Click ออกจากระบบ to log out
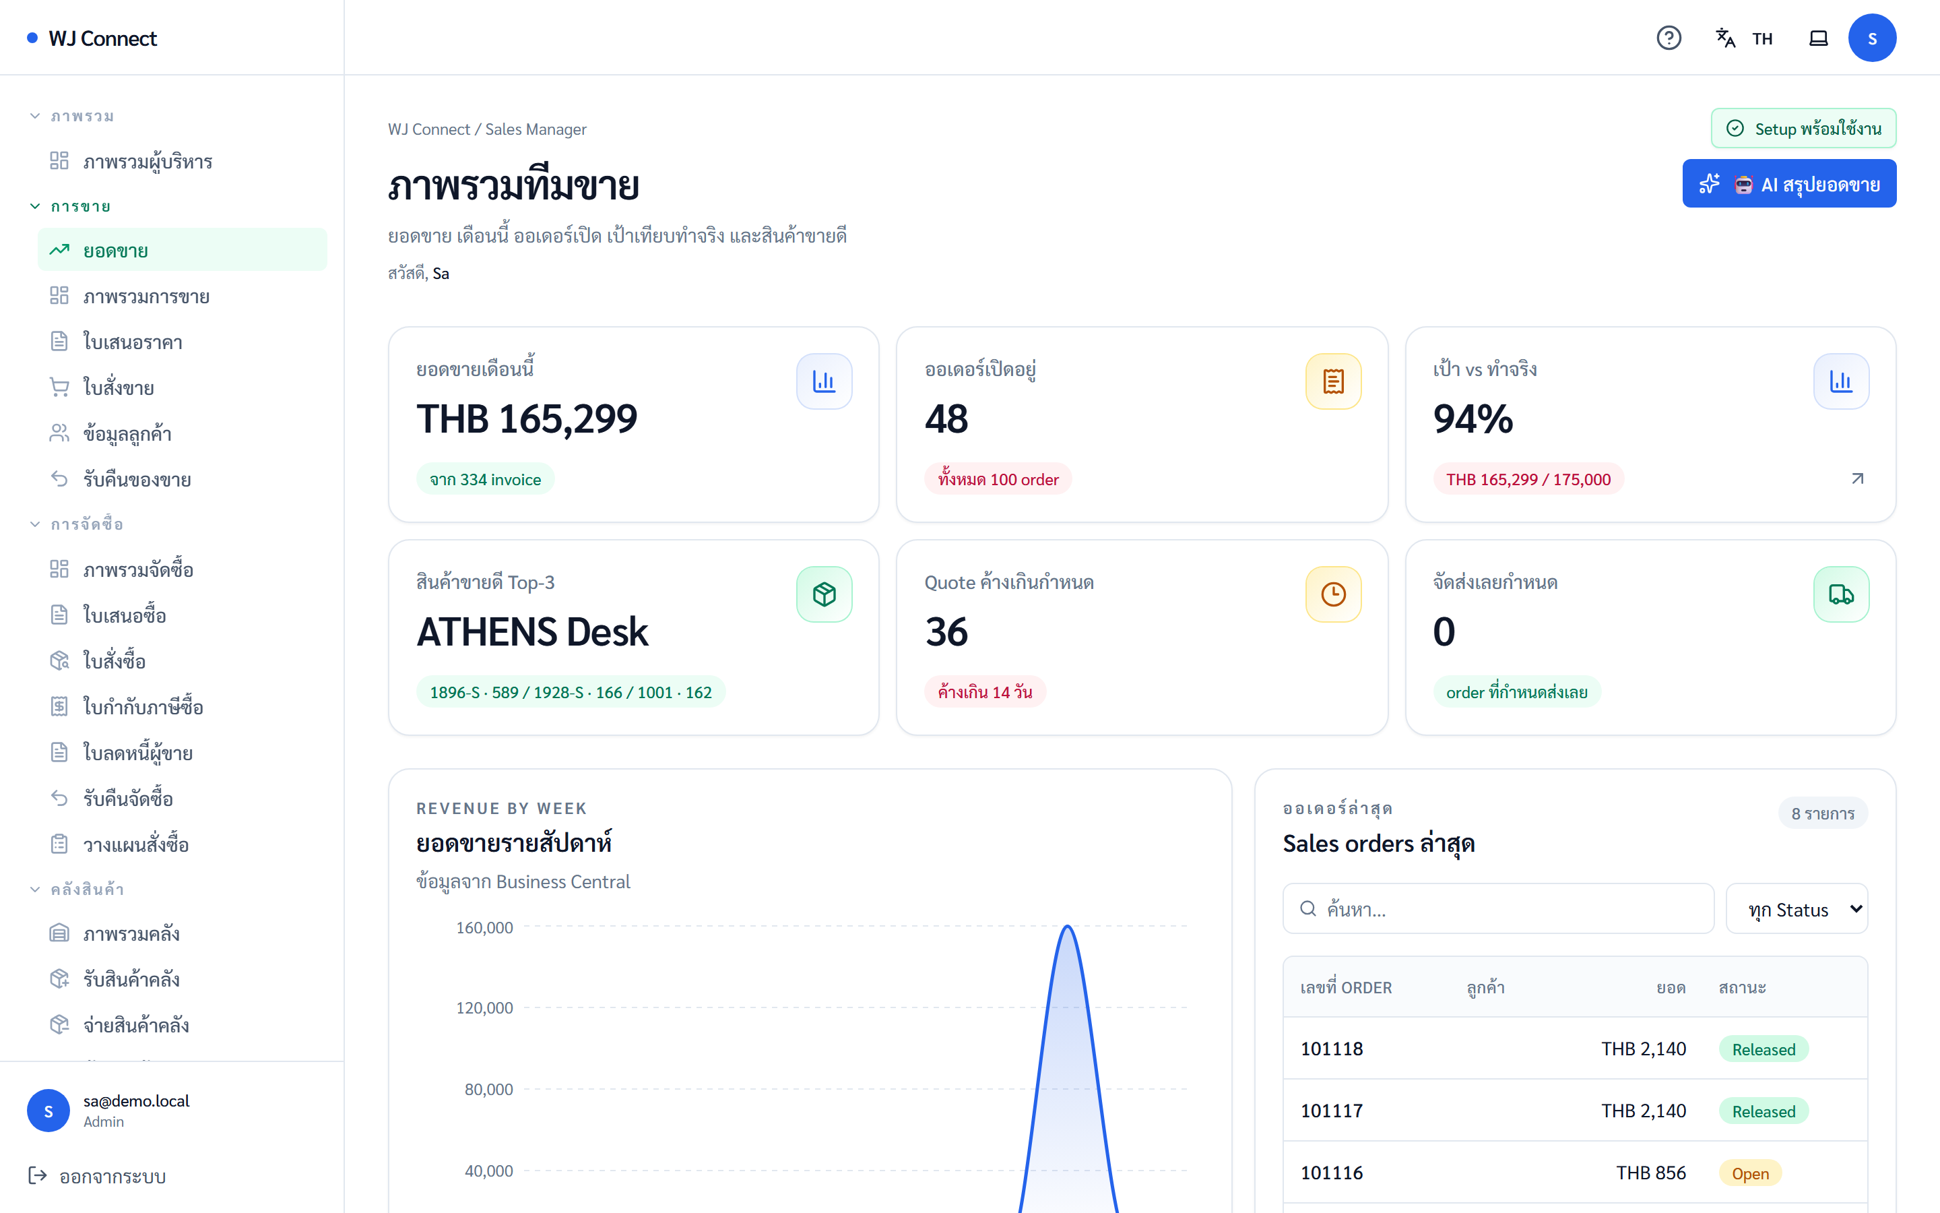The image size is (1940, 1213). pyautogui.click(x=112, y=1176)
